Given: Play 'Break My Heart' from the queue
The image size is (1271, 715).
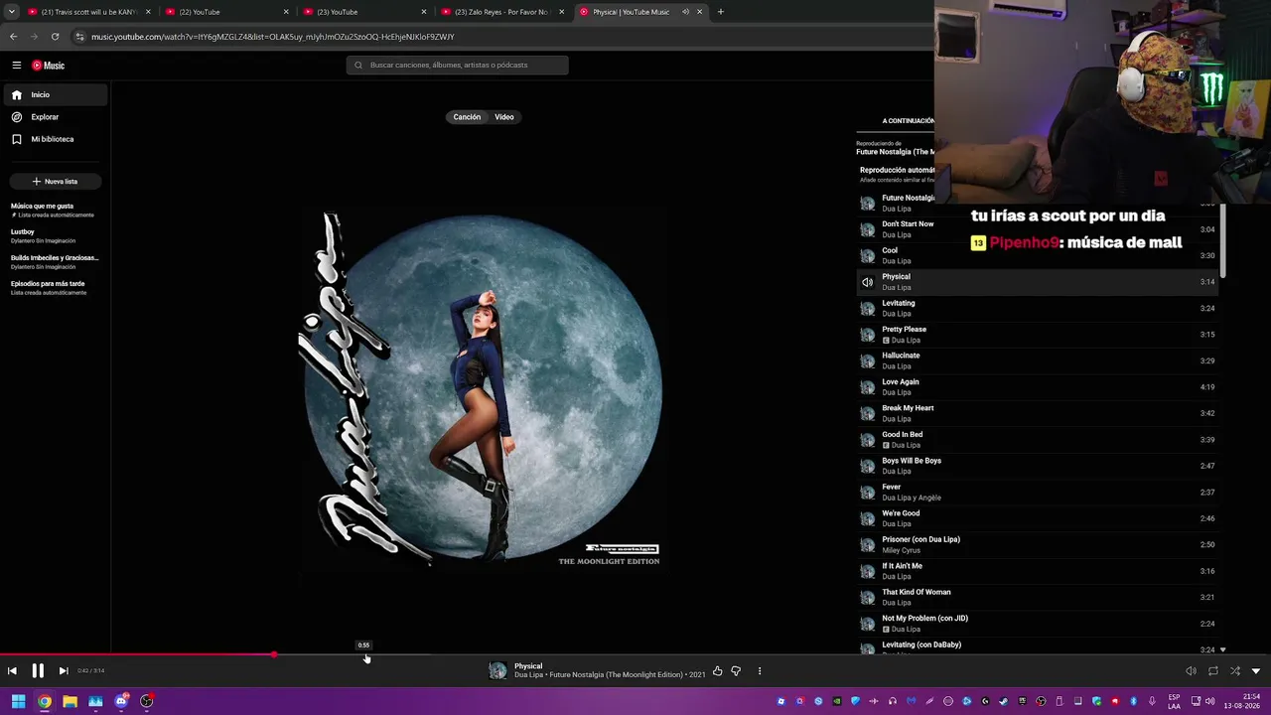Looking at the screenshot, I should click(x=1038, y=413).
